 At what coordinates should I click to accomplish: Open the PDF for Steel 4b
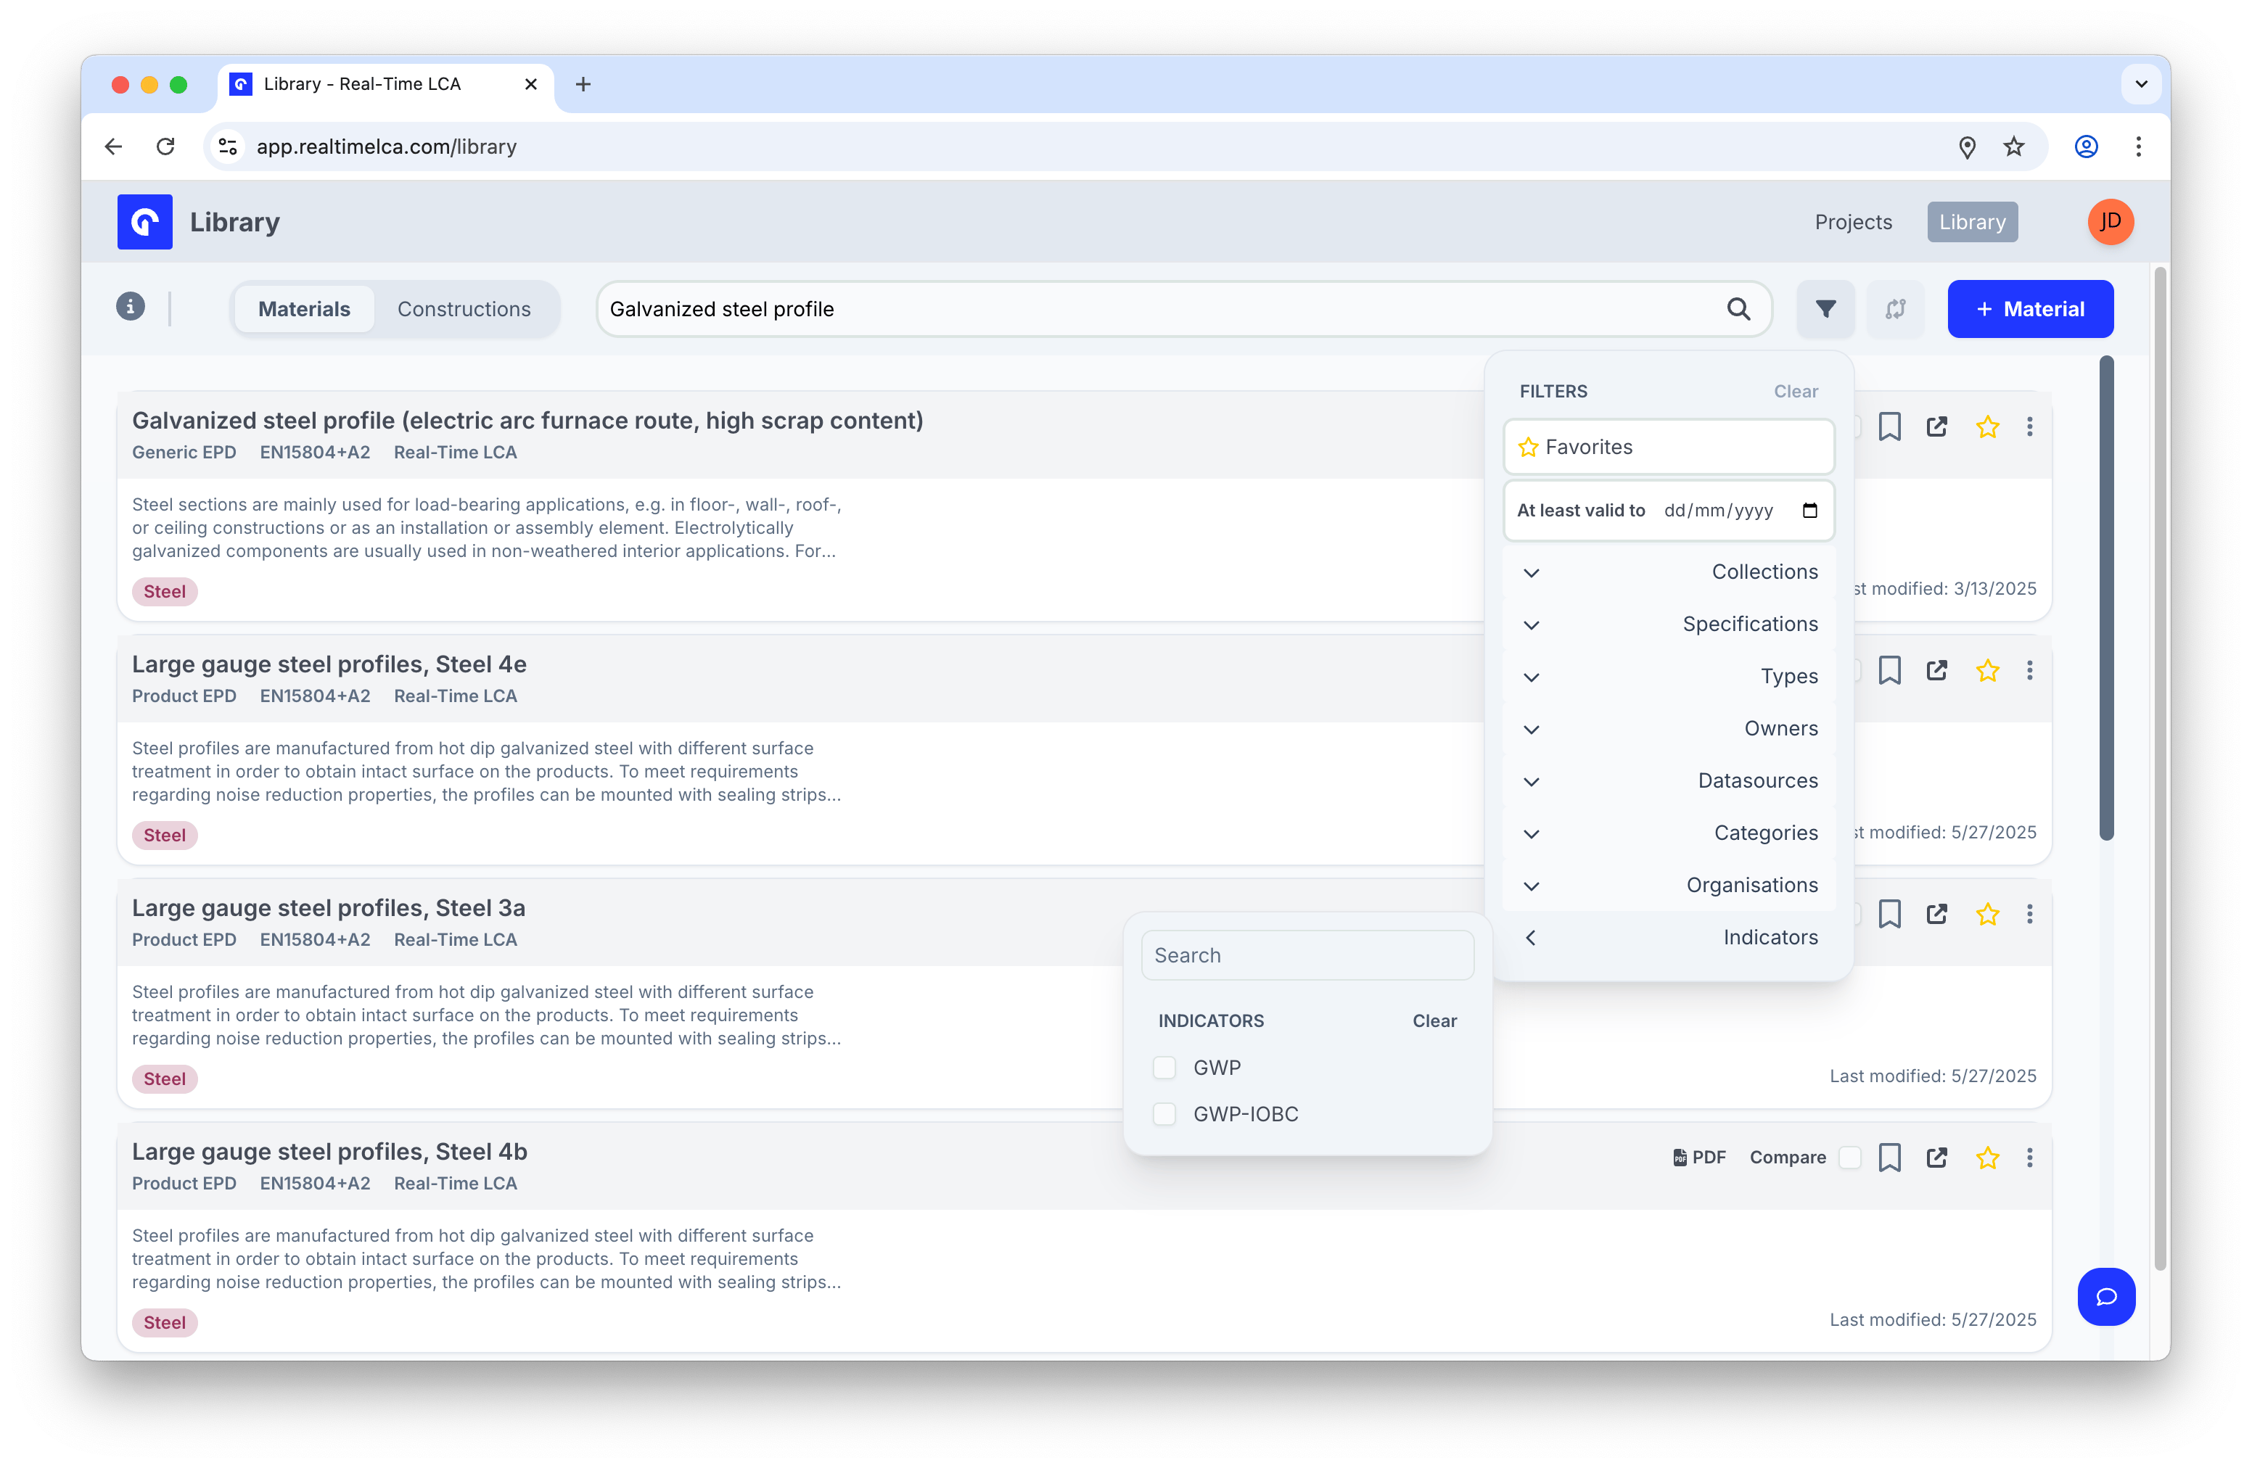[1699, 1158]
